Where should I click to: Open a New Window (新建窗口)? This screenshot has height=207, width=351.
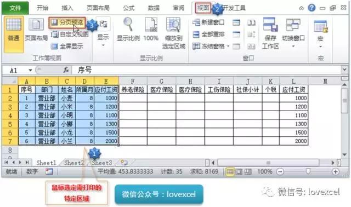coord(208,22)
